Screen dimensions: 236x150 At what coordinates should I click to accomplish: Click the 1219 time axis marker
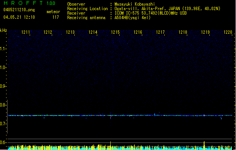[x=206, y=32]
